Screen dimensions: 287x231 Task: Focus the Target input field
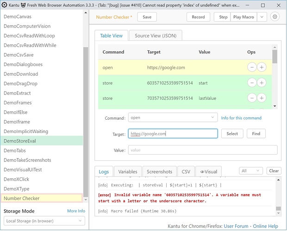[x=173, y=134]
